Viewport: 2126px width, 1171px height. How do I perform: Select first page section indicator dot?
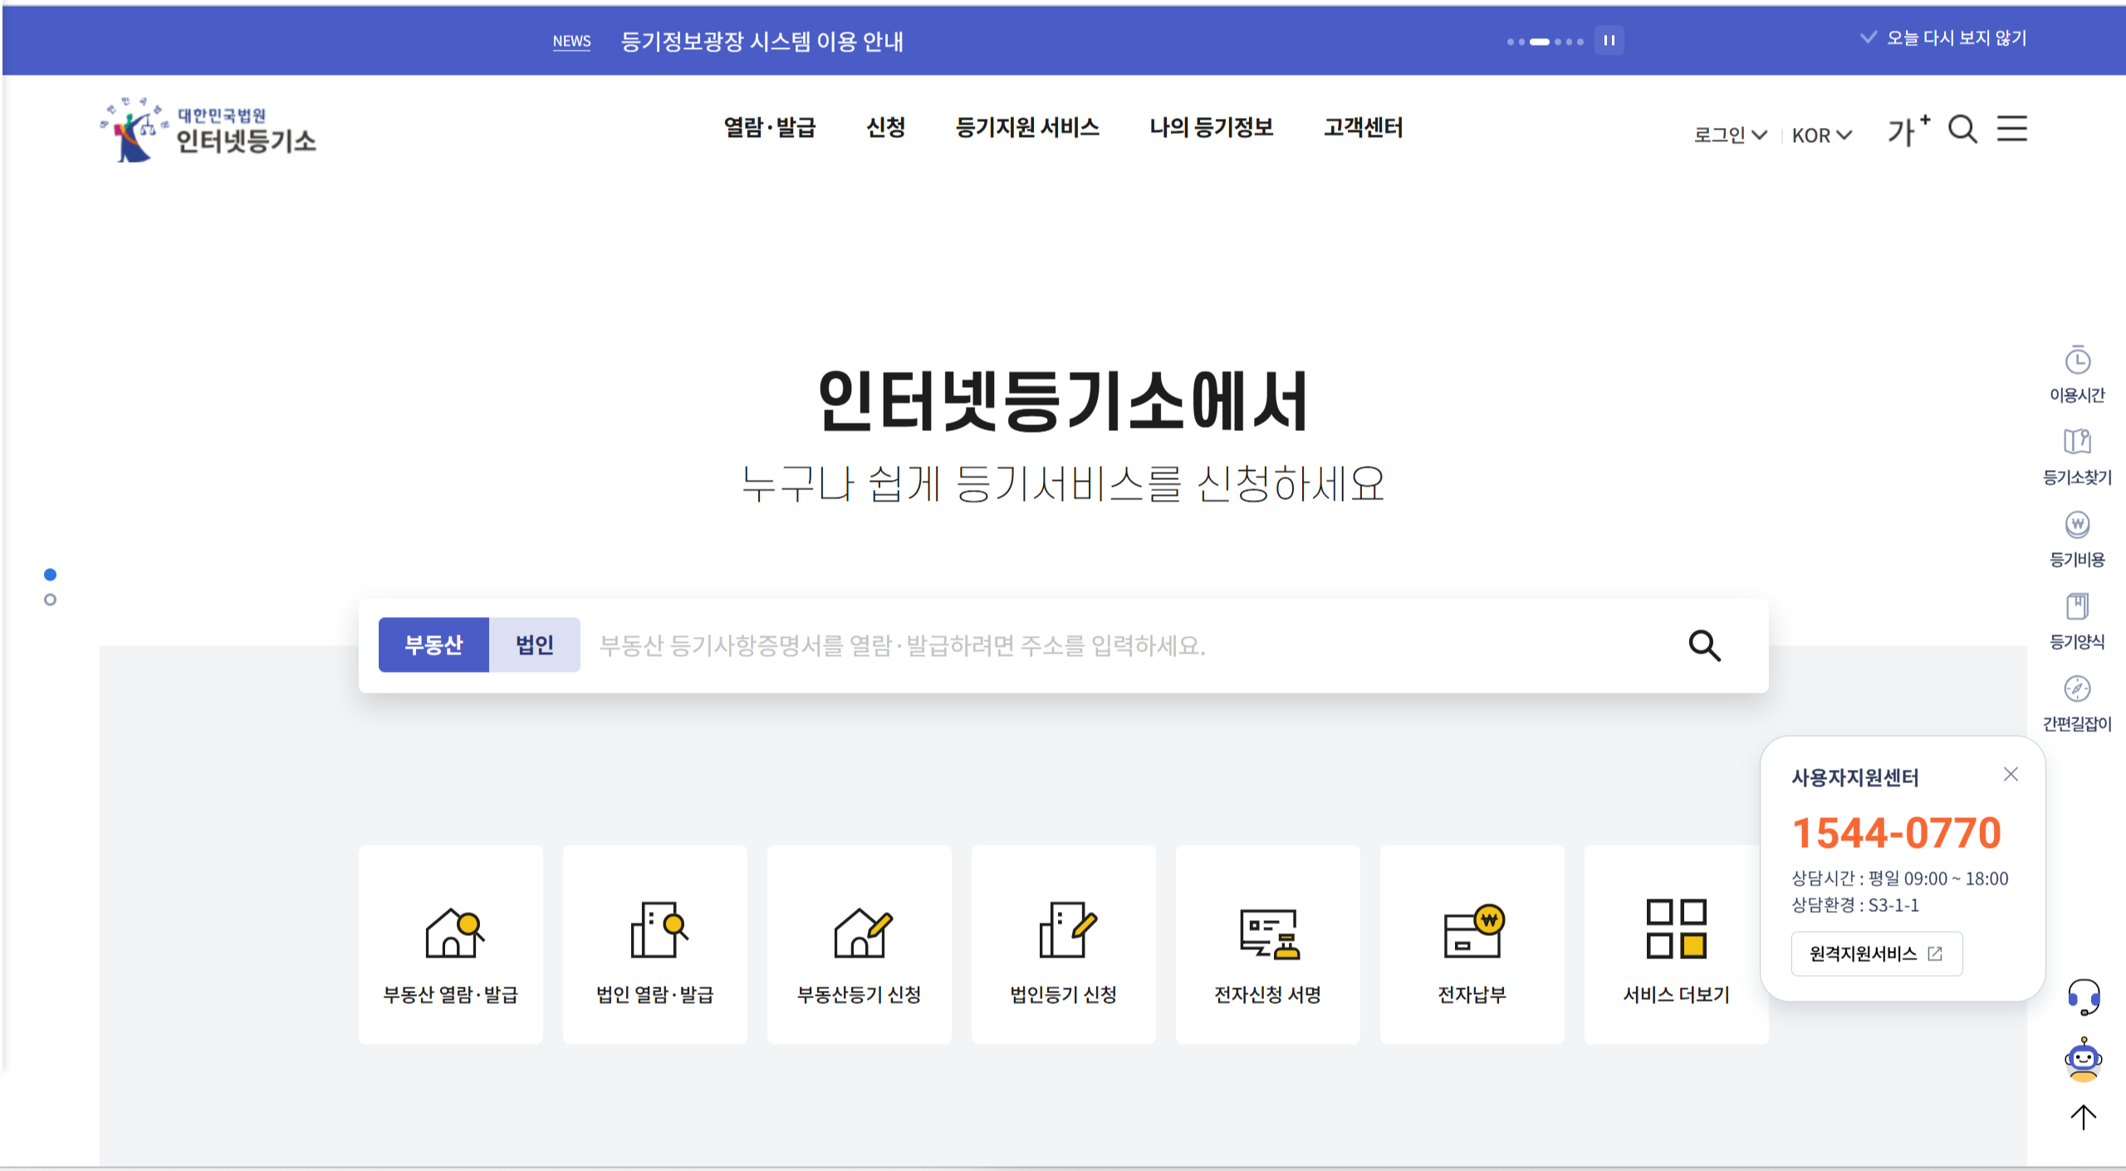tap(50, 575)
